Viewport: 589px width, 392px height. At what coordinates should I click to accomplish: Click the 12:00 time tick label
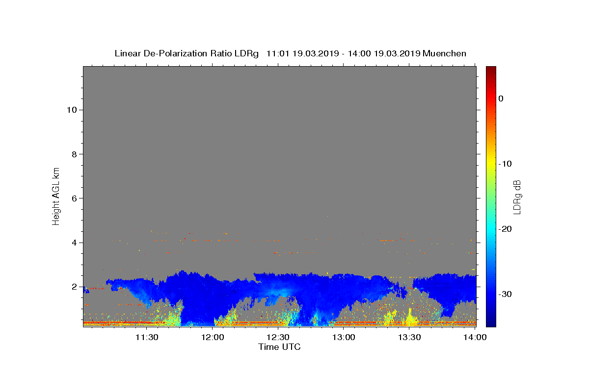pos(213,337)
